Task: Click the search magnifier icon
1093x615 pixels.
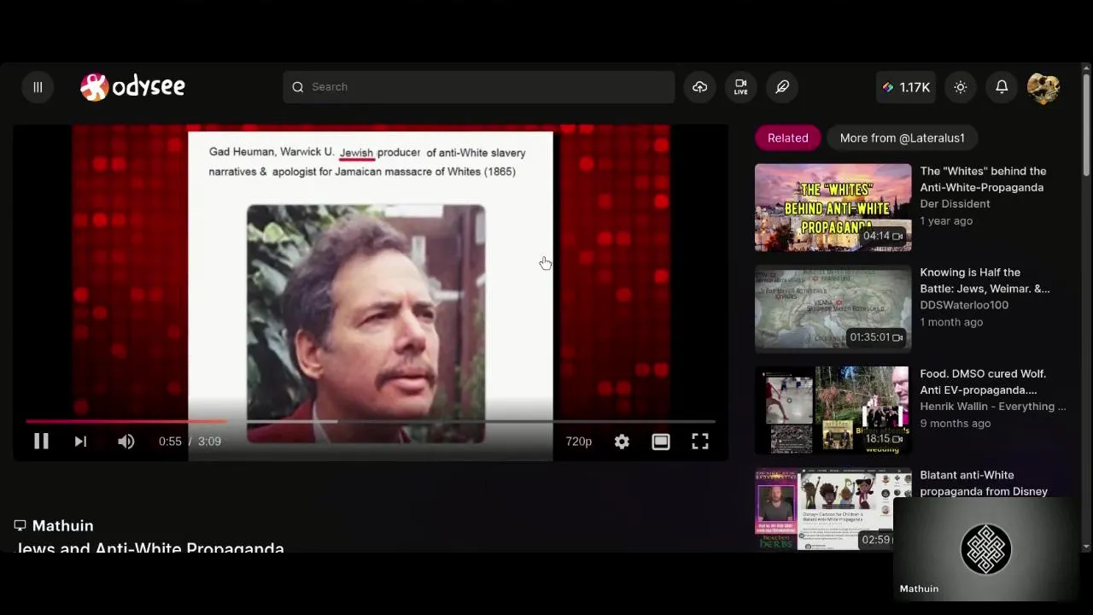Action: click(x=298, y=87)
